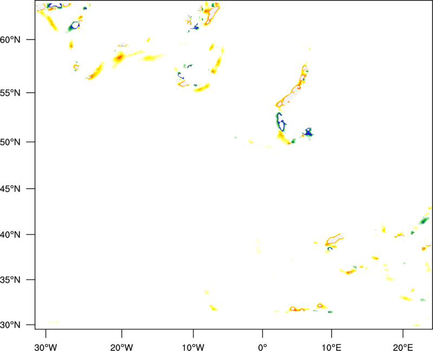Click the 20°W longitude axis label
The width and height of the screenshot is (433, 351).
122,347
